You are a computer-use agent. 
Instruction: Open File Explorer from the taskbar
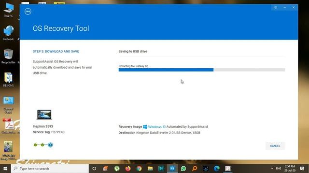click(150, 169)
